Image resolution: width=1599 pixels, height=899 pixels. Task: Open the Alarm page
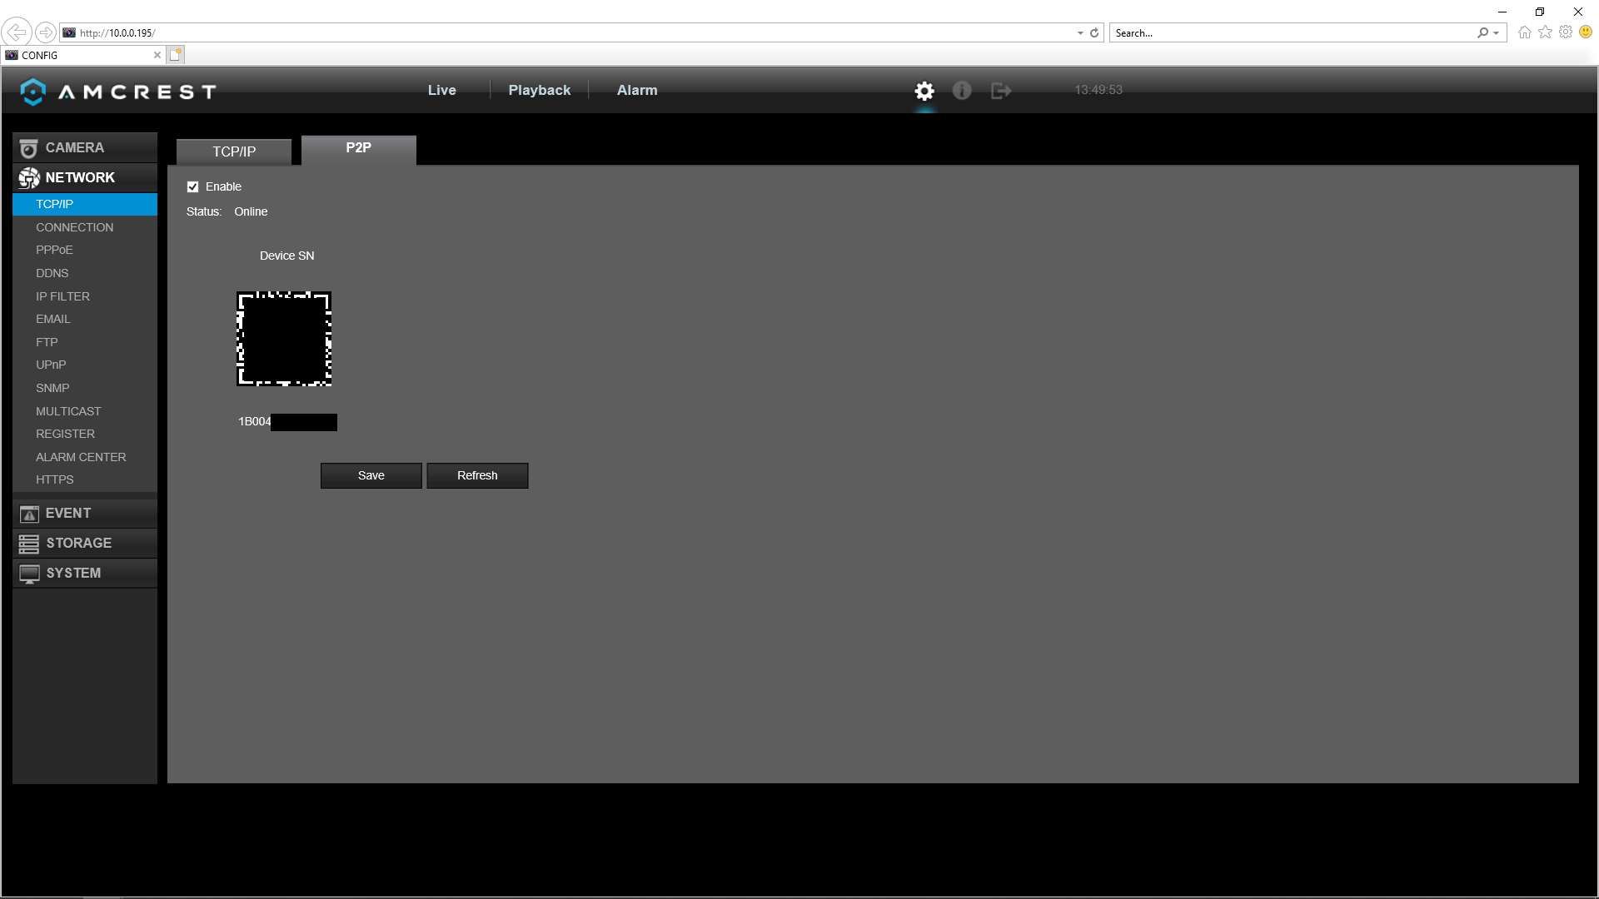(637, 90)
